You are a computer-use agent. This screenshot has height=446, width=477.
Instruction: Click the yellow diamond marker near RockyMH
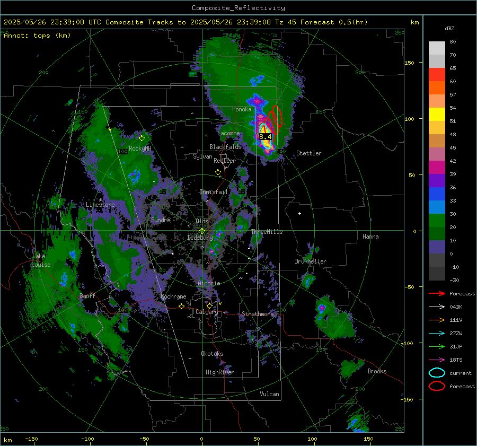[142, 138]
